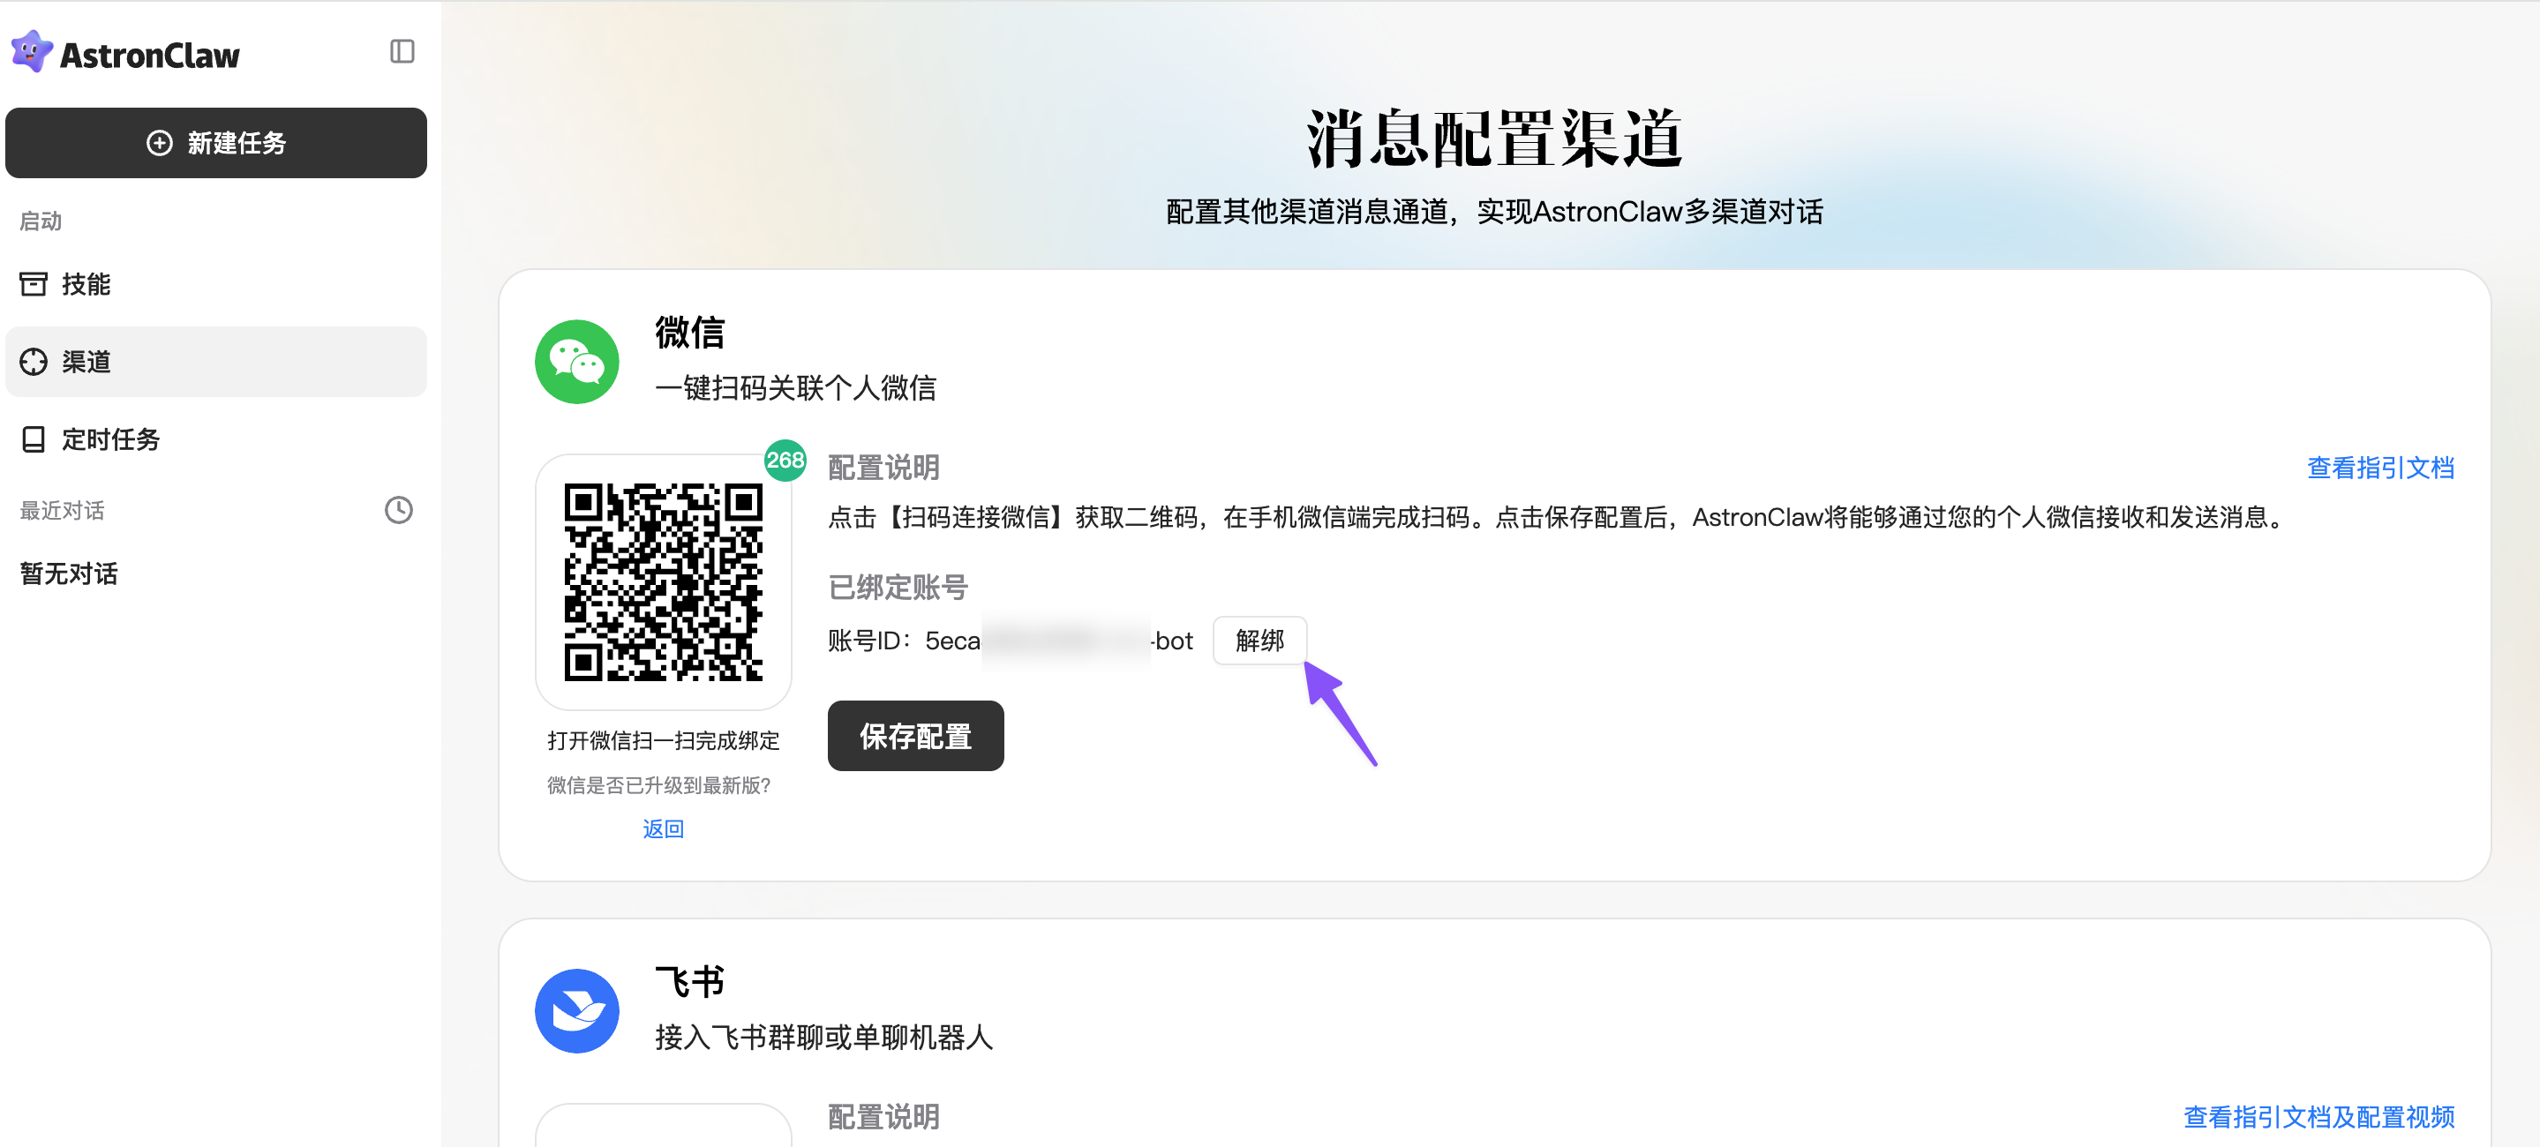
Task: Click the AstronClaw star logo
Action: (32, 52)
